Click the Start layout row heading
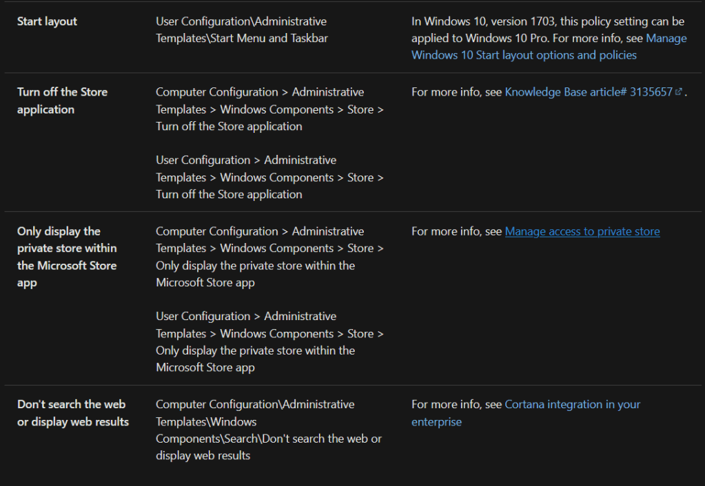Screen dimensions: 705x486 (48, 21)
